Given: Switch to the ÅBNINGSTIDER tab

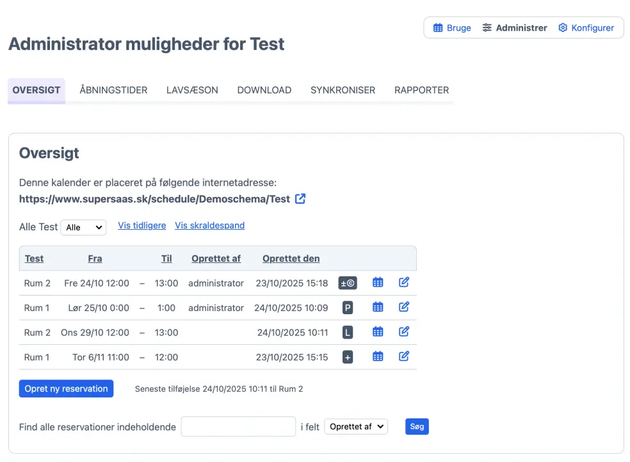Looking at the screenshot, I should [x=113, y=90].
